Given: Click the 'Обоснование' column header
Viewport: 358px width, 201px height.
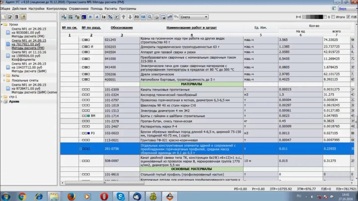Looking at the screenshot, I should click(122, 28).
